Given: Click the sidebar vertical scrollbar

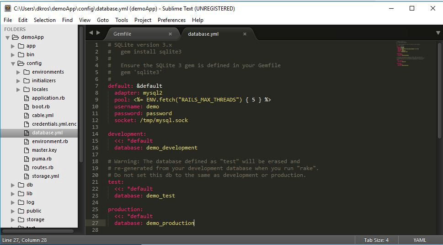Looking at the screenshot, I should point(81,95).
